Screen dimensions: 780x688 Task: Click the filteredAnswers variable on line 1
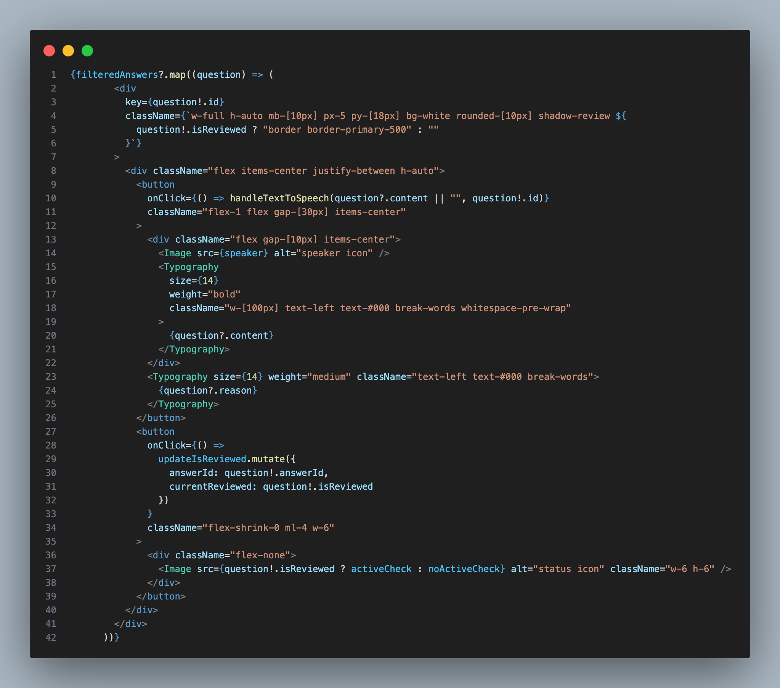click(117, 74)
